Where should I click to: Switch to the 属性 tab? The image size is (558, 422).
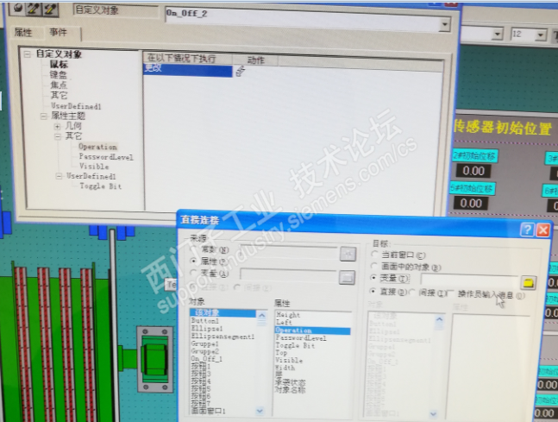click(23, 33)
